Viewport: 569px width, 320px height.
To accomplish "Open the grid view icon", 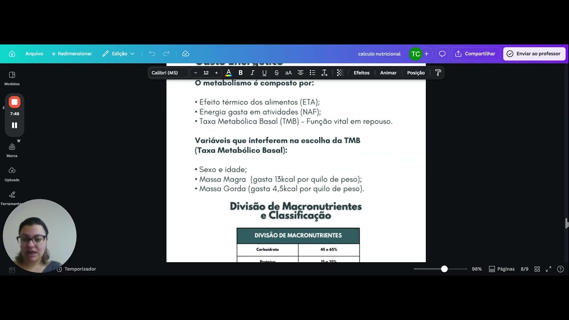I will pos(537,269).
